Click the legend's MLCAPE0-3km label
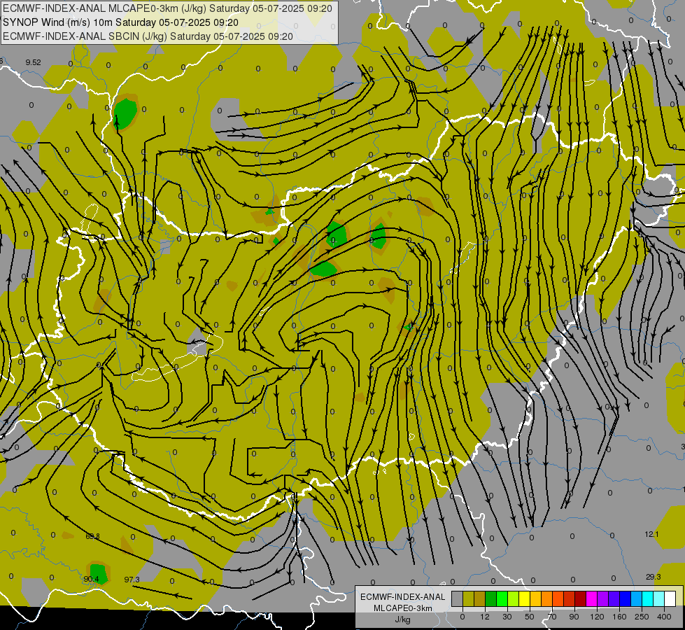Image resolution: width=685 pixels, height=630 pixels. click(x=403, y=608)
